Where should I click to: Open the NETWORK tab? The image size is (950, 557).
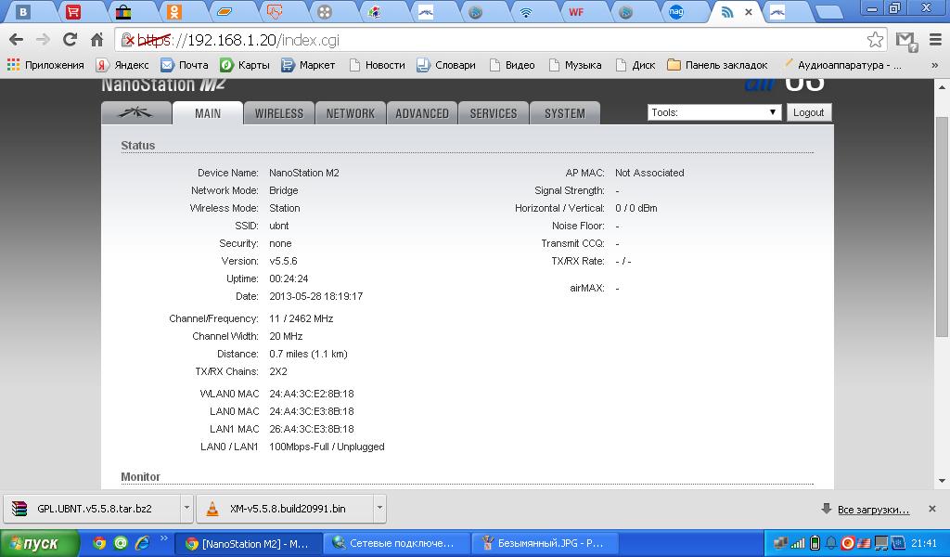click(x=350, y=113)
